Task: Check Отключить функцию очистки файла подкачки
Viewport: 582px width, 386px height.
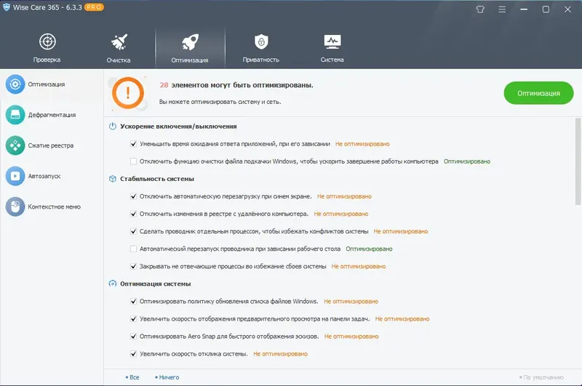Action: (x=133, y=161)
